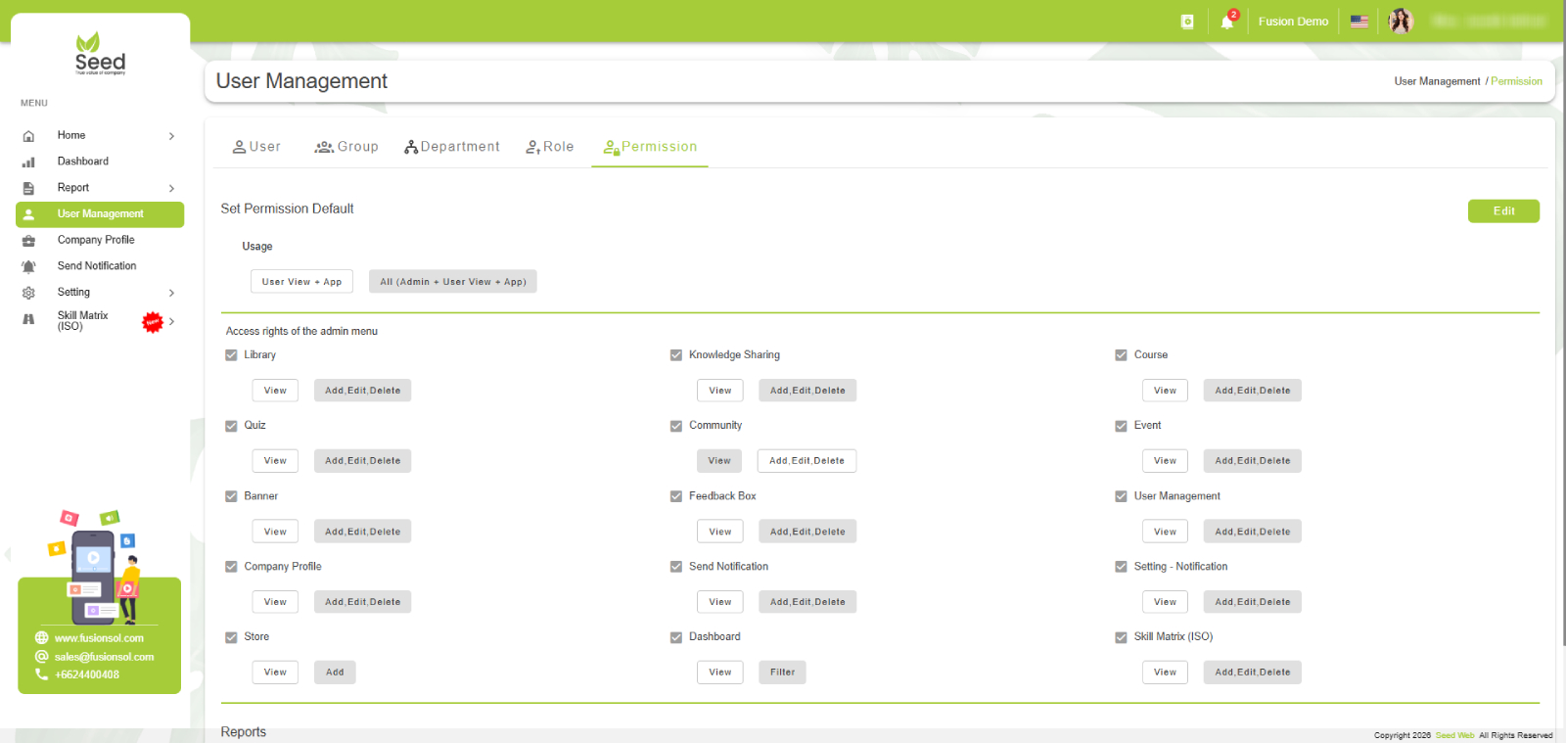
Task: Click View under Library
Action: pos(275,391)
